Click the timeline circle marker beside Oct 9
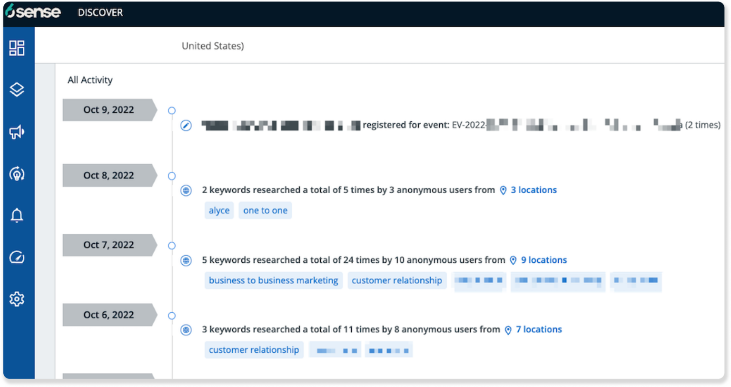Image resolution: width=731 pixels, height=387 pixels. pos(172,110)
